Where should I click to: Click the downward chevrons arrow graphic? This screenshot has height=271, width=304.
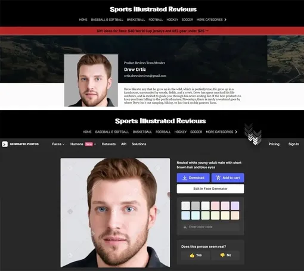[x=253, y=134]
